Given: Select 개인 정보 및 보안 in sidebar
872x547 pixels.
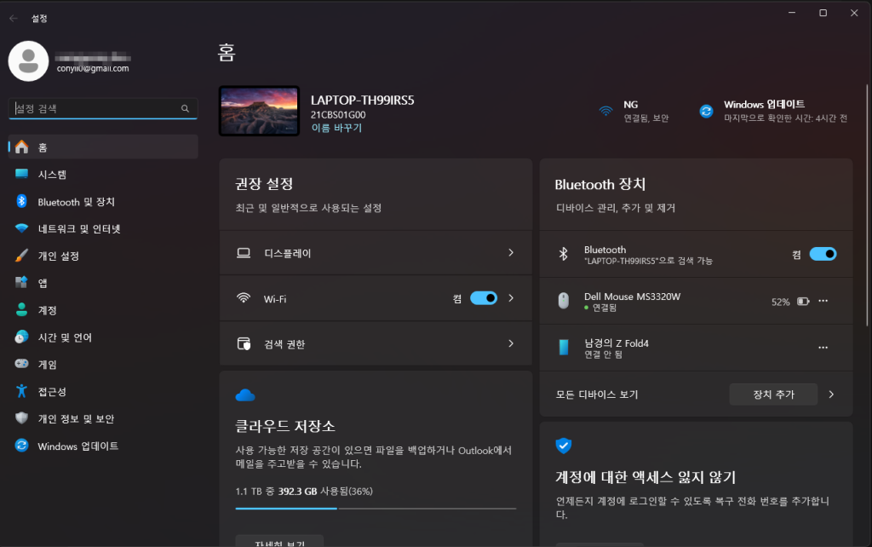Looking at the screenshot, I should point(103,419).
